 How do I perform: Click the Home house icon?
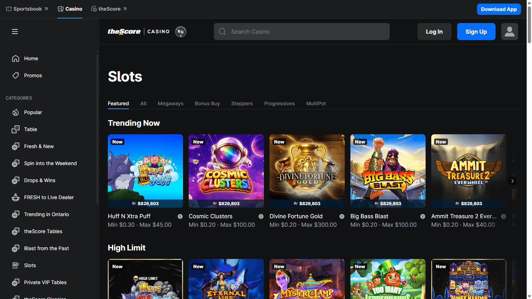[x=16, y=58]
